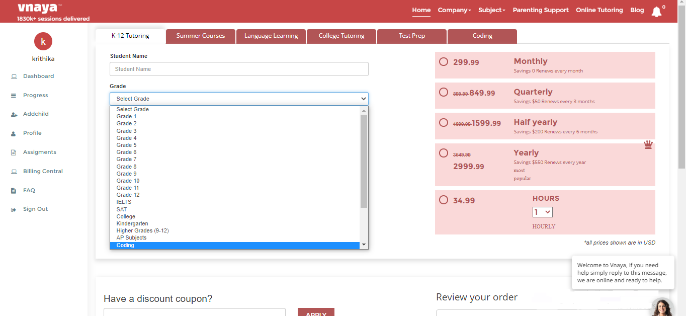Click the Sign Out icon

pos(14,209)
